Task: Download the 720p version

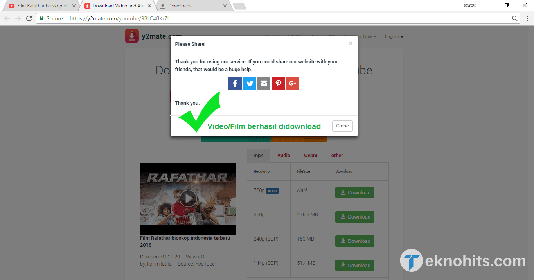Action: click(x=355, y=192)
